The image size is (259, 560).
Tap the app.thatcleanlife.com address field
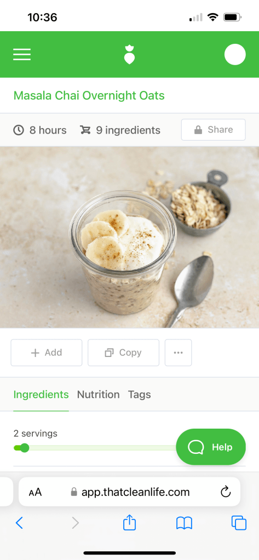(x=129, y=492)
